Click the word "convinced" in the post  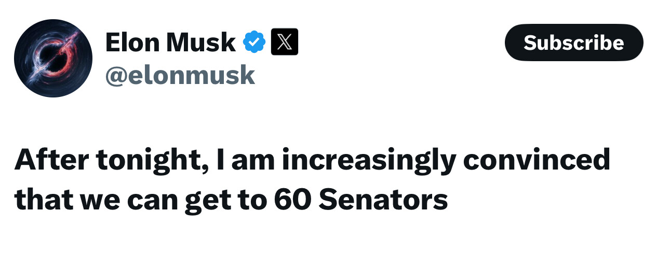pos(537,161)
